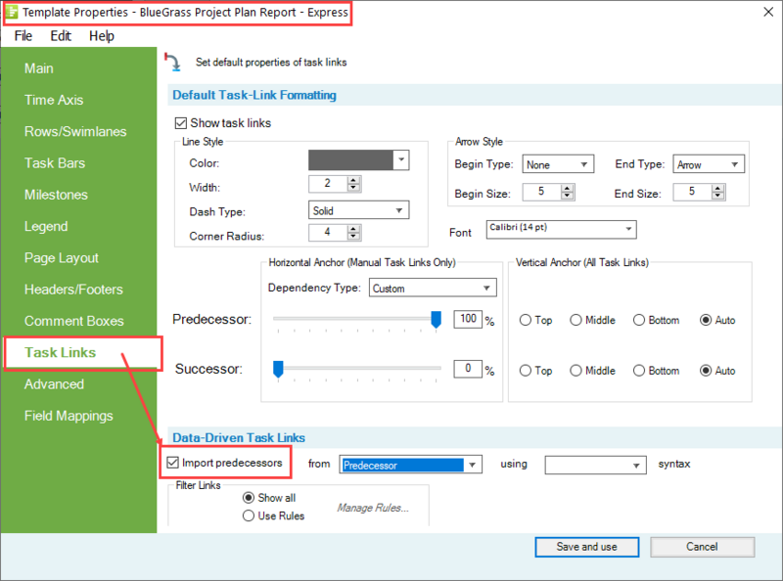Open the Task Bars tab

coord(55,163)
